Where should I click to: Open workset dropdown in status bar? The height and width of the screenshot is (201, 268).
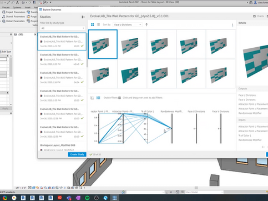tap(145, 192)
